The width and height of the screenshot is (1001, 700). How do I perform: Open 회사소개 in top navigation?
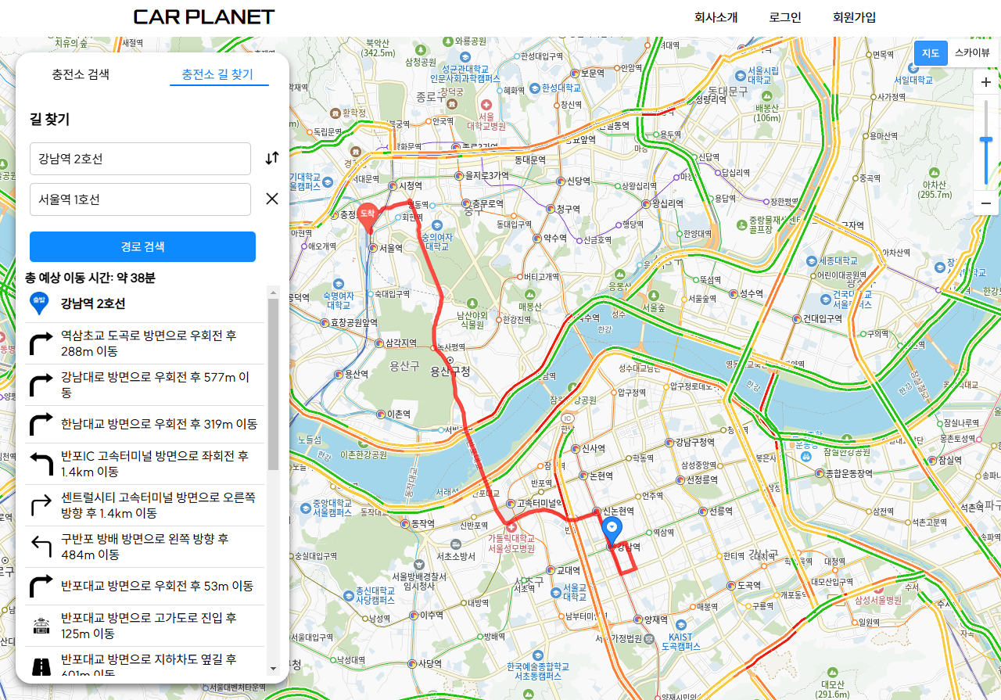click(716, 17)
